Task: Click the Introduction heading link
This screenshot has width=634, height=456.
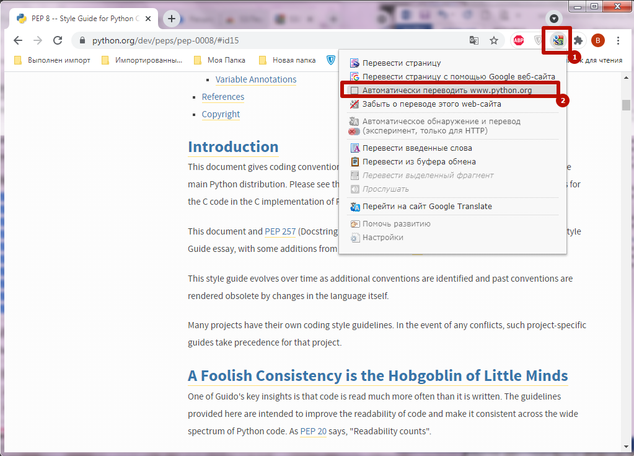Action: (x=233, y=147)
